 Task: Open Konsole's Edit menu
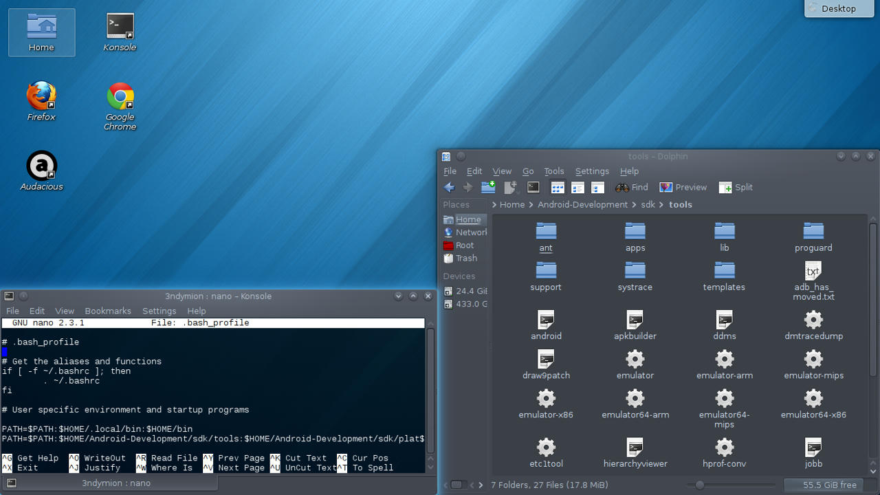pos(37,311)
